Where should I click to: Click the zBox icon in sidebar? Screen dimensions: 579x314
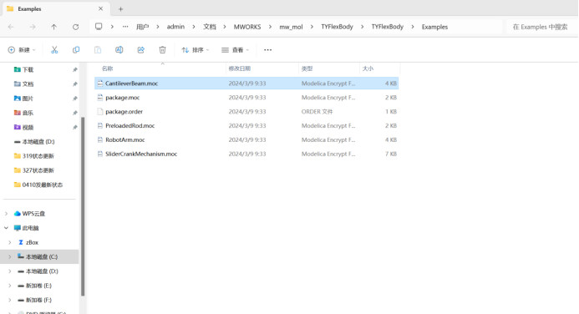pyautogui.click(x=21, y=242)
